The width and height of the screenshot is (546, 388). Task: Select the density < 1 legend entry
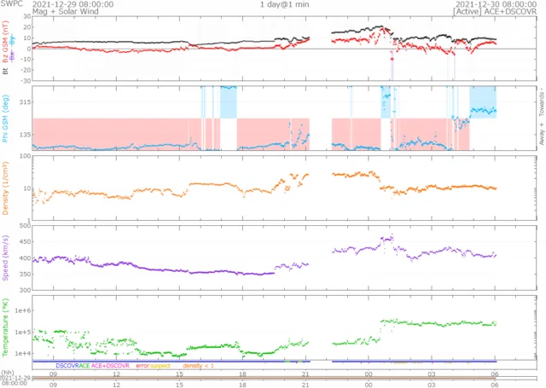(199, 366)
